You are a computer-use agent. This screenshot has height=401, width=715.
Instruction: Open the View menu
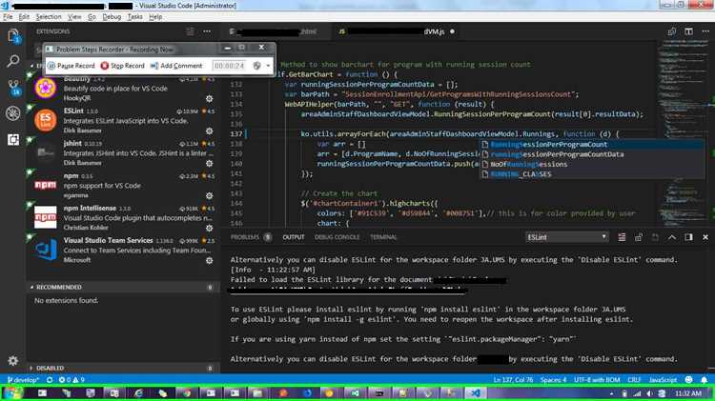[74, 17]
